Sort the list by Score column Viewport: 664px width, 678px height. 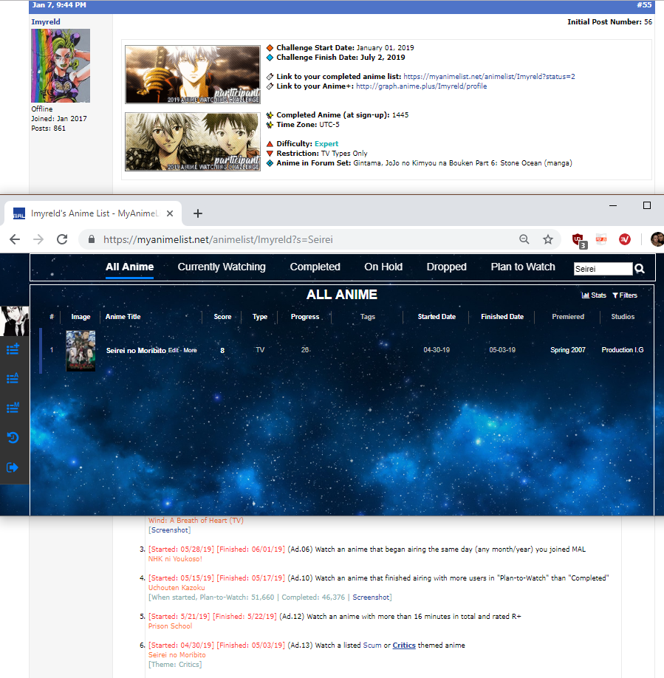pos(222,316)
